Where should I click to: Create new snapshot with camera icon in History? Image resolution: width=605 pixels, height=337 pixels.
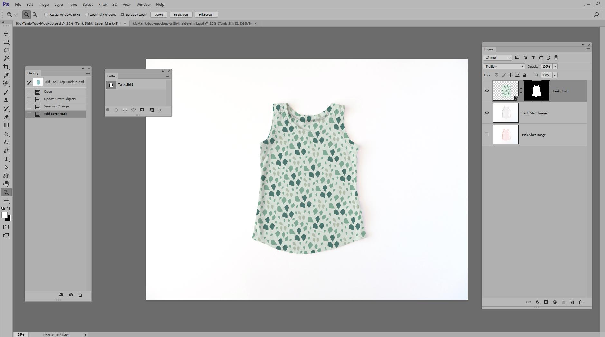tap(71, 295)
